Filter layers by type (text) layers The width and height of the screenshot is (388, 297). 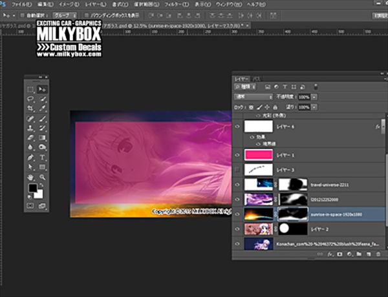tap(285, 87)
